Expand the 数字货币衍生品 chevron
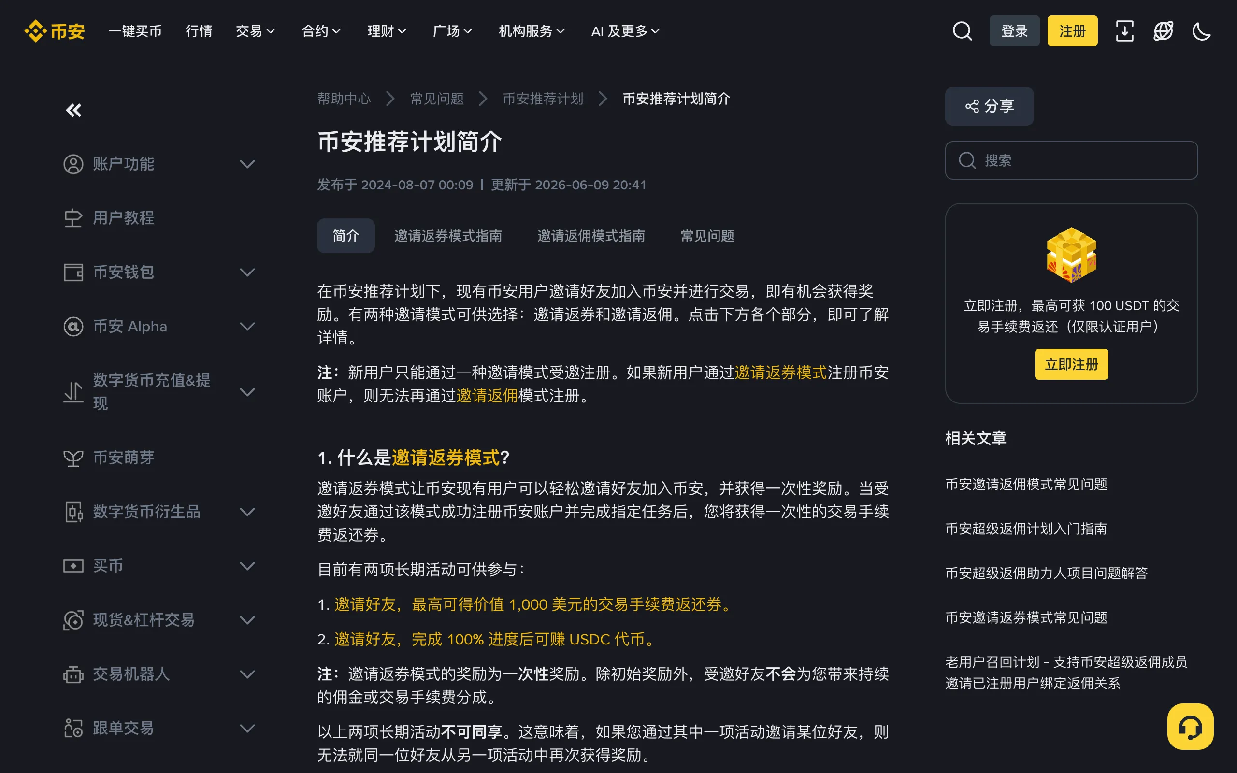Image resolution: width=1237 pixels, height=773 pixels. [247, 512]
